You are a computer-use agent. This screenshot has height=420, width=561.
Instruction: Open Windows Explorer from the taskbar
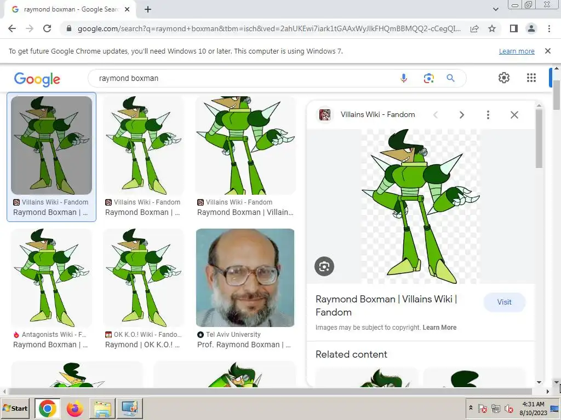102,408
